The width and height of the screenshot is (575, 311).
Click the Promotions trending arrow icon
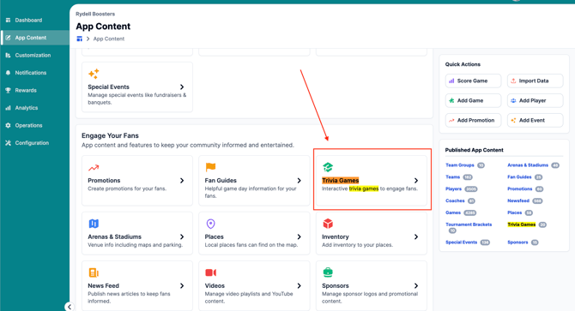(x=94, y=168)
